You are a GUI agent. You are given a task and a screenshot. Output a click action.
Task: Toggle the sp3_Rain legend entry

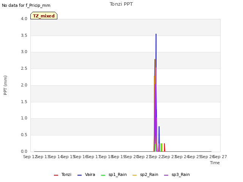click(177, 174)
